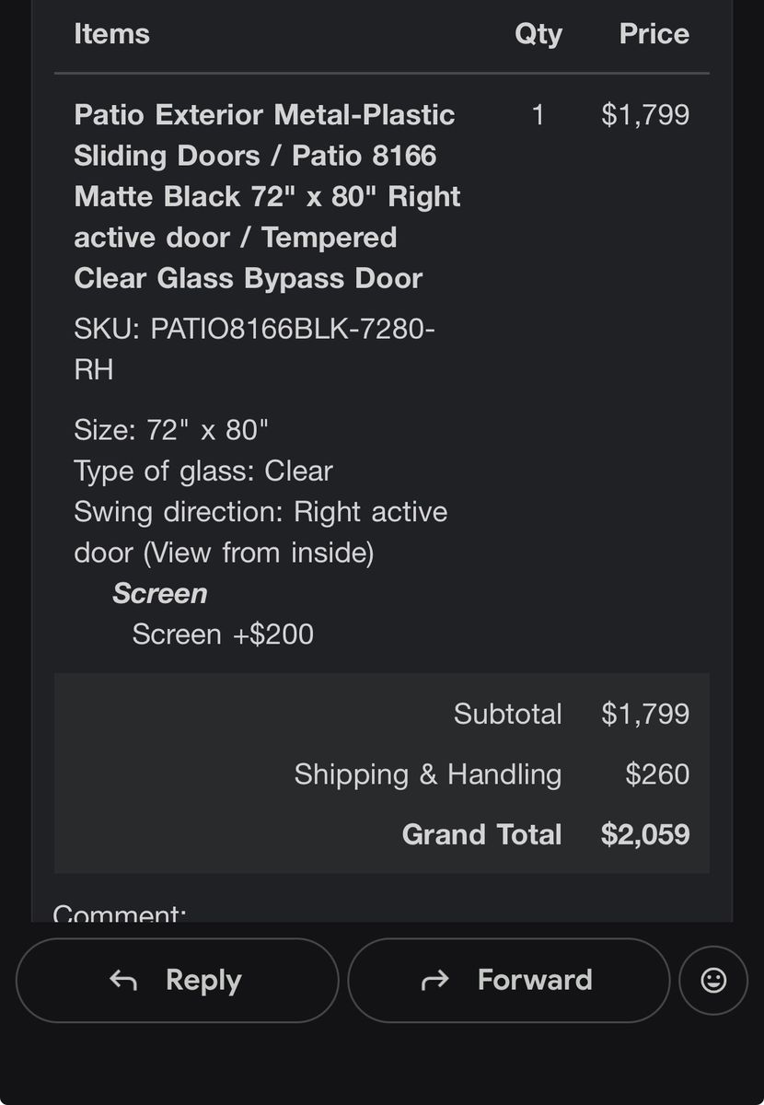764x1105 pixels.
Task: Select the Grand Total $2,059 amount
Action: pyautogui.click(x=645, y=834)
